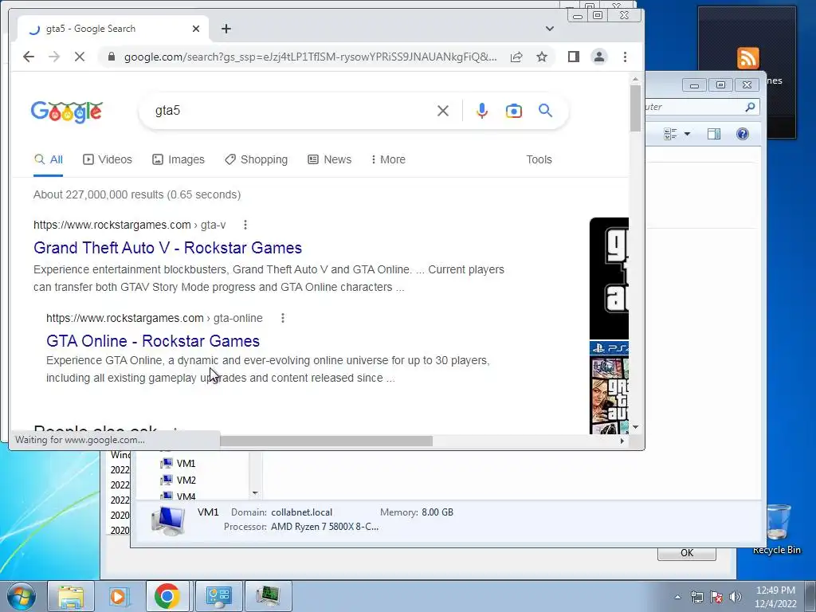Click the Google holiday logo
816x612 pixels.
coord(67,112)
